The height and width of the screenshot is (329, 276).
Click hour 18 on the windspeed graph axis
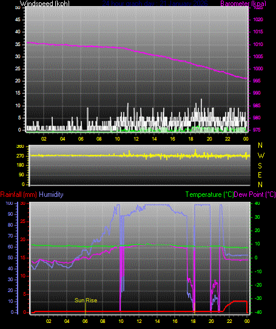click(x=190, y=139)
